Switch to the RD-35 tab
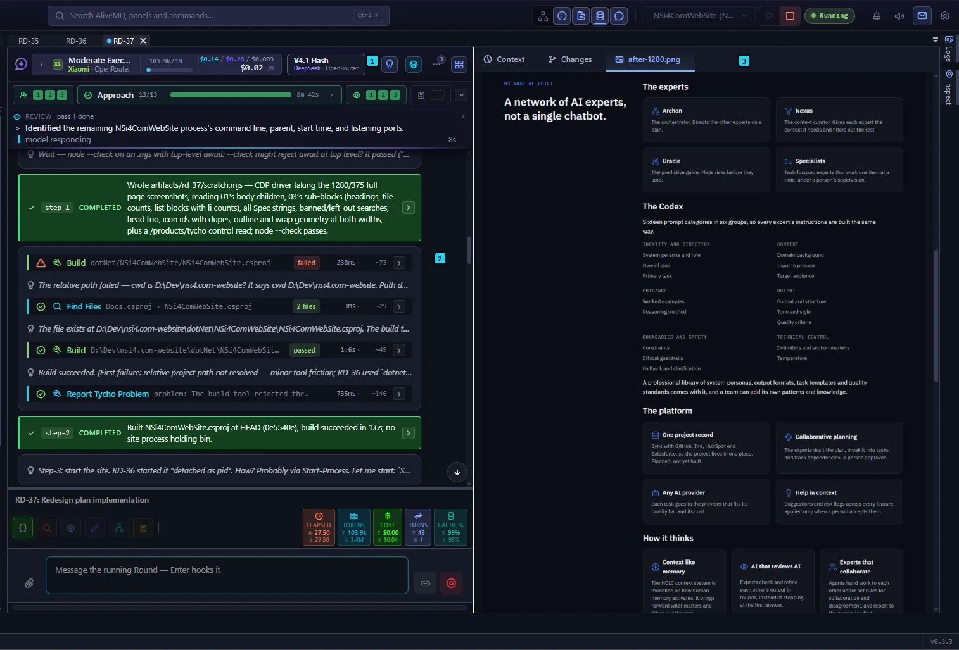 click(29, 41)
